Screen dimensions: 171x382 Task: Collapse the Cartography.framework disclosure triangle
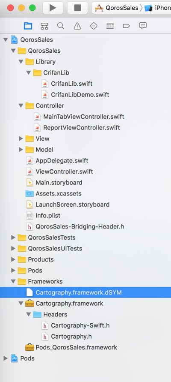(21, 303)
